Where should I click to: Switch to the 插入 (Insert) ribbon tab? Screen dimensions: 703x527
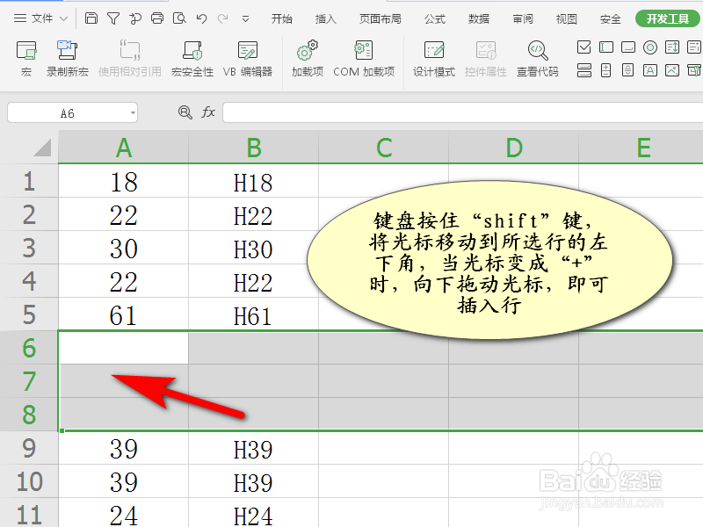(325, 18)
